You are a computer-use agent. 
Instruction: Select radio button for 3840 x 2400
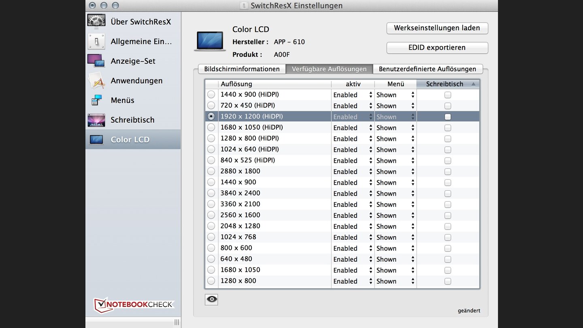click(211, 193)
